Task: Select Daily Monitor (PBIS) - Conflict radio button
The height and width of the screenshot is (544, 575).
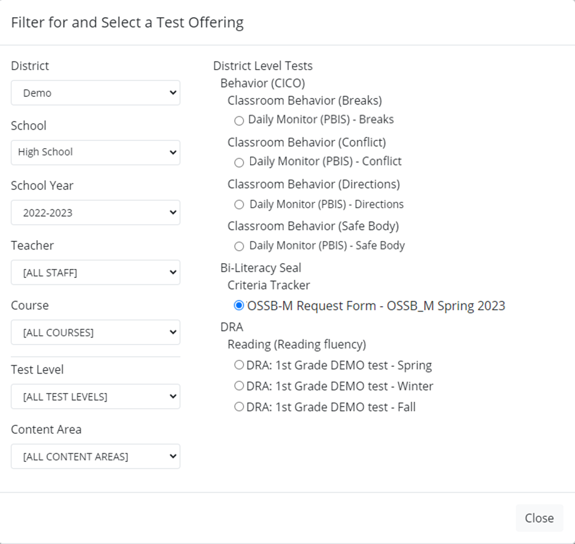Action: [239, 162]
